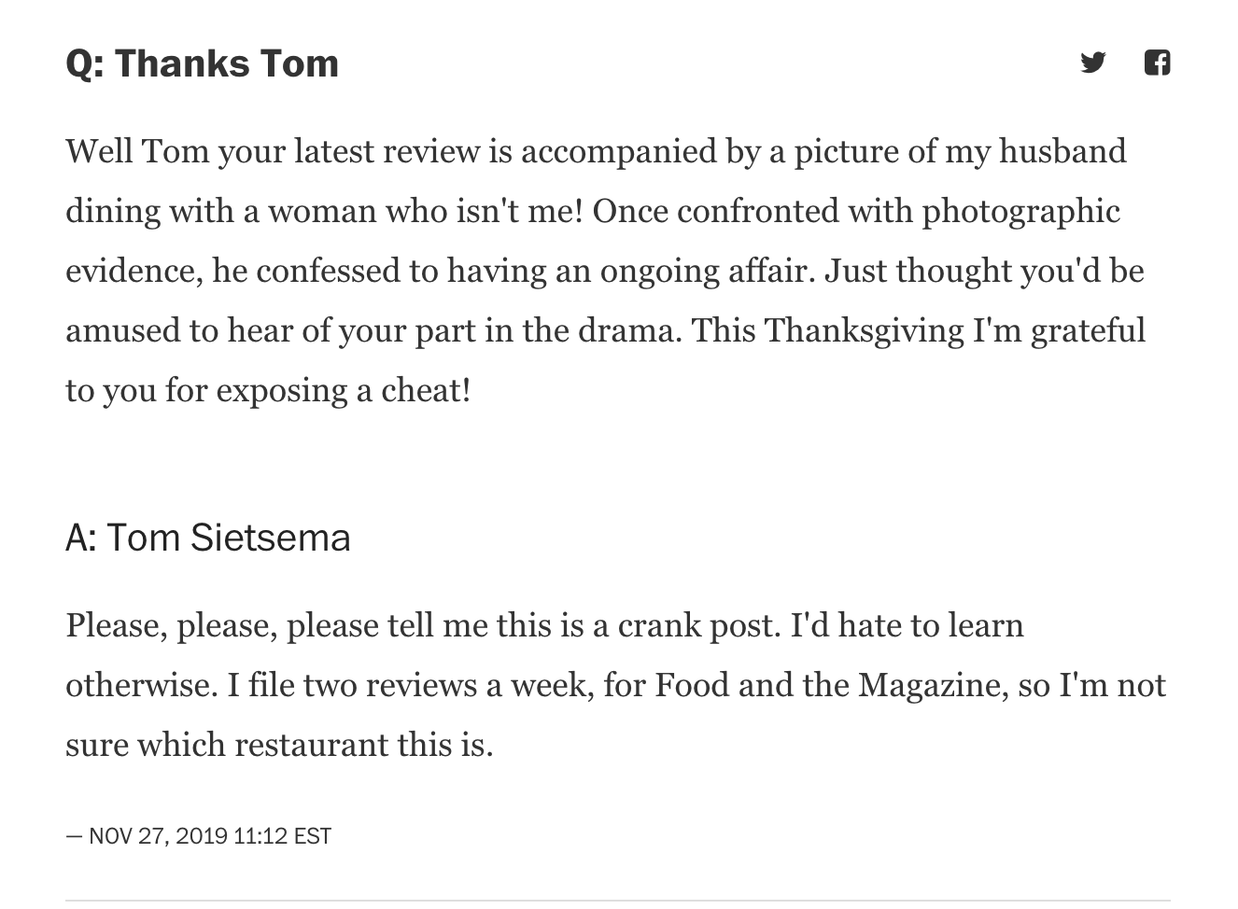
Task: Click the word 'Food' in the answer
Action: (x=692, y=685)
